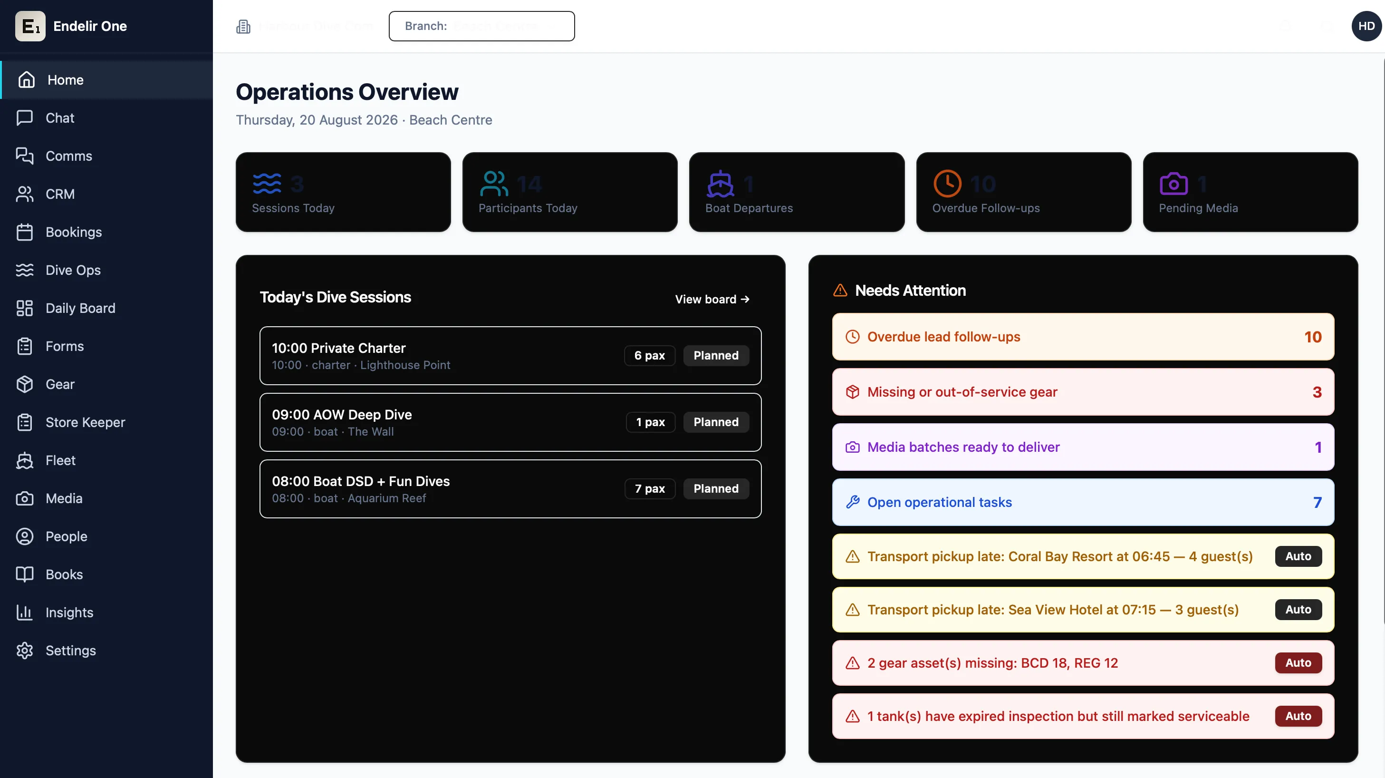Click the box icon on Missing gear alert

point(852,392)
